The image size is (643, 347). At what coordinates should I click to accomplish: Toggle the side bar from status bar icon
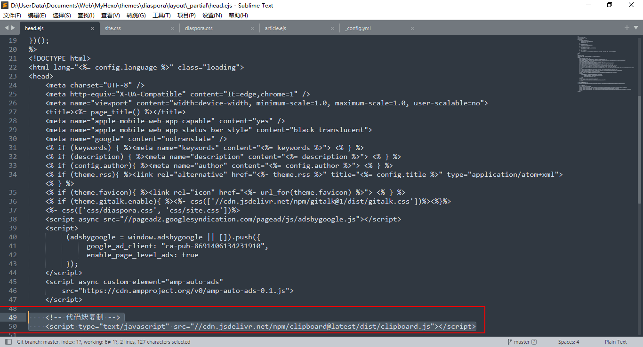click(8, 342)
